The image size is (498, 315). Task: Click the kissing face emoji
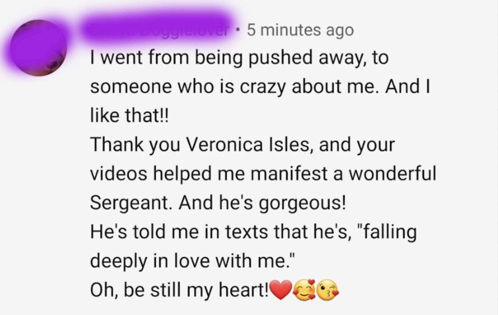pyautogui.click(x=328, y=290)
